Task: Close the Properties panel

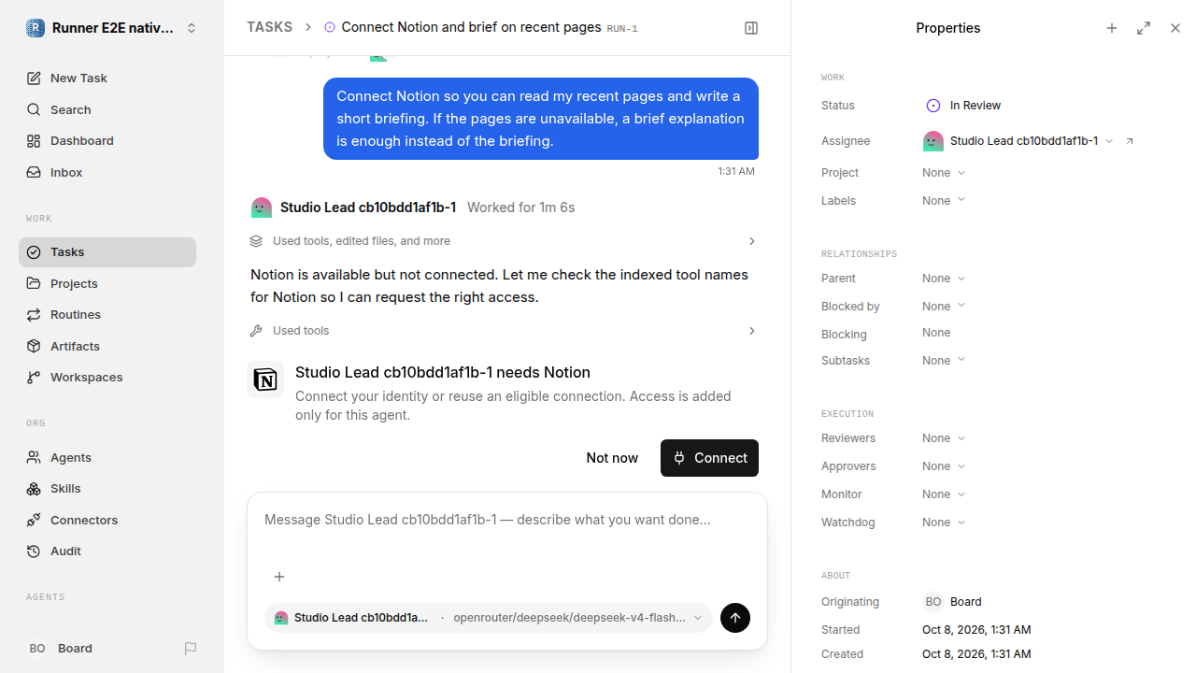Action: pyautogui.click(x=1175, y=28)
